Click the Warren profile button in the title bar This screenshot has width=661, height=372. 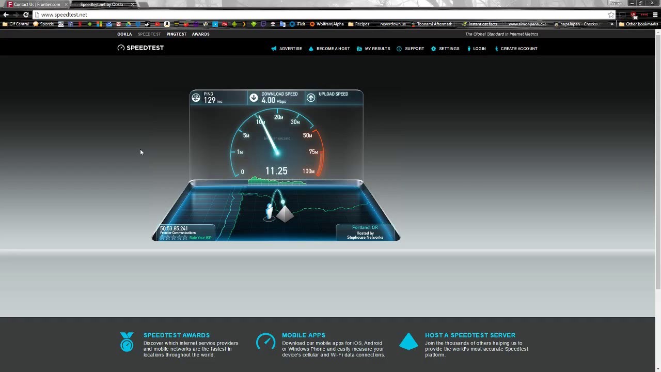point(616,3)
